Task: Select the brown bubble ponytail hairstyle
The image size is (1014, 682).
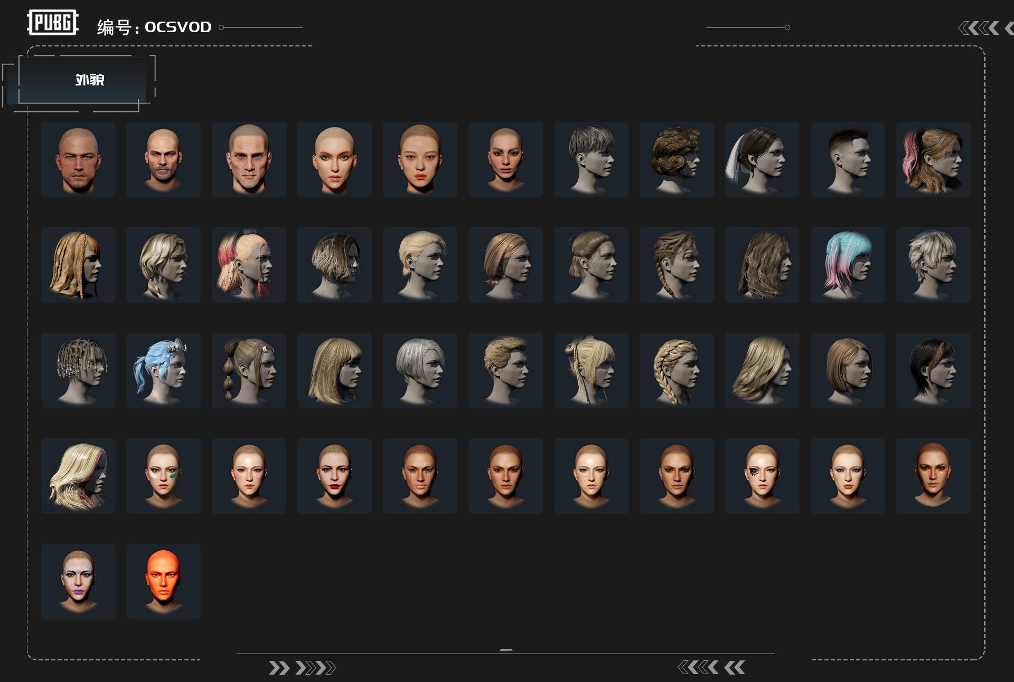Action: pyautogui.click(x=249, y=370)
